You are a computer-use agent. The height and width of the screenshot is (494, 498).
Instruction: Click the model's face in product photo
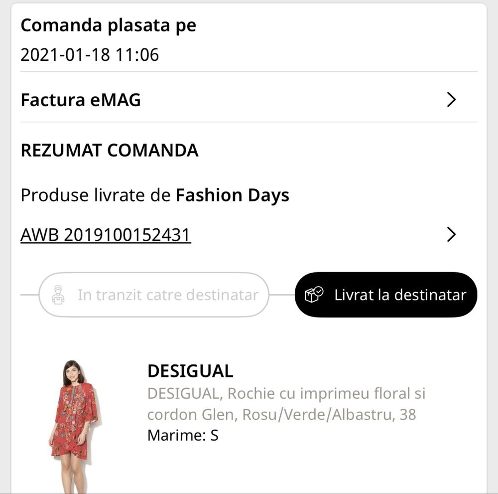(x=73, y=373)
